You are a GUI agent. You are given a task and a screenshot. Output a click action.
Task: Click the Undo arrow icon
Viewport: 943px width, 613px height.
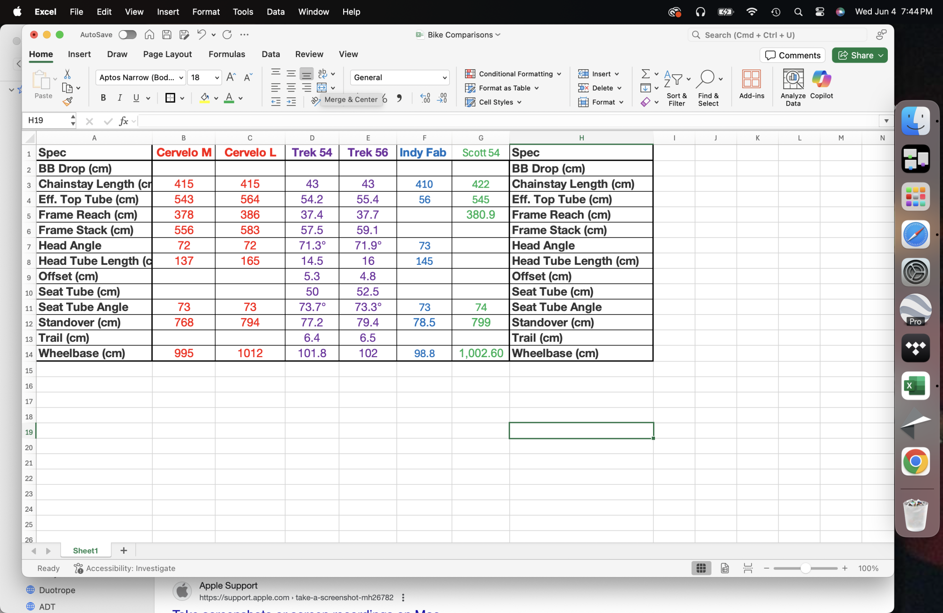point(201,34)
